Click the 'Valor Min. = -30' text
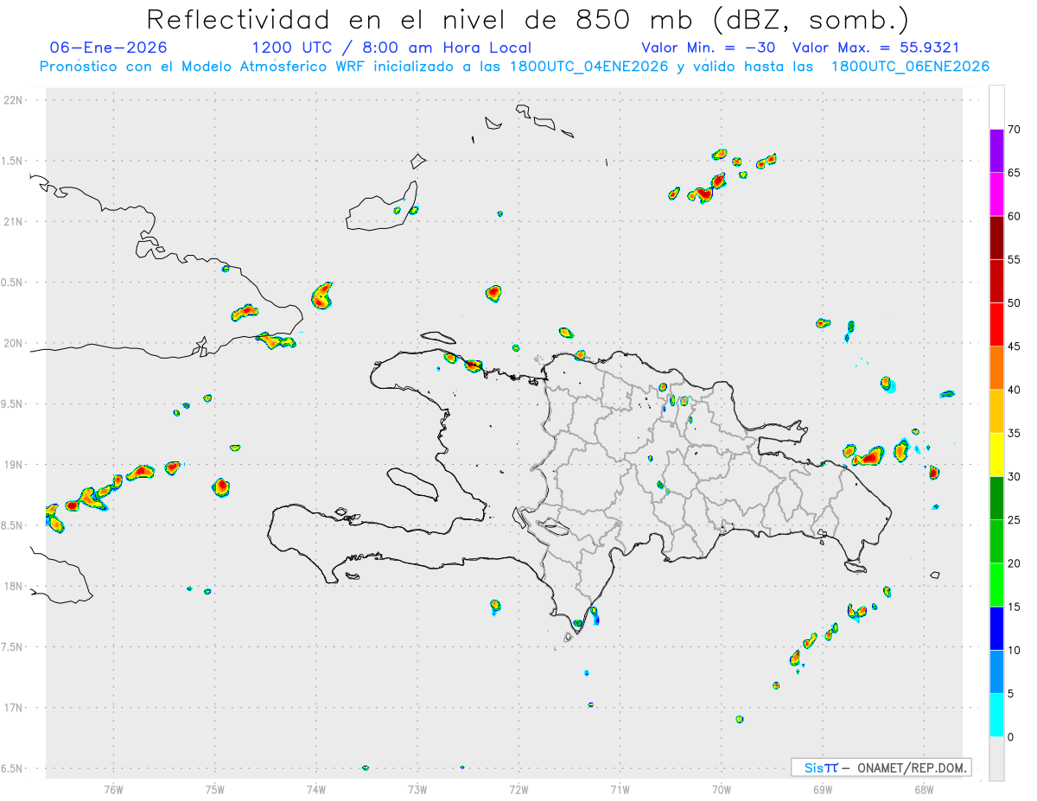This screenshot has height=801, width=1037. (708, 48)
